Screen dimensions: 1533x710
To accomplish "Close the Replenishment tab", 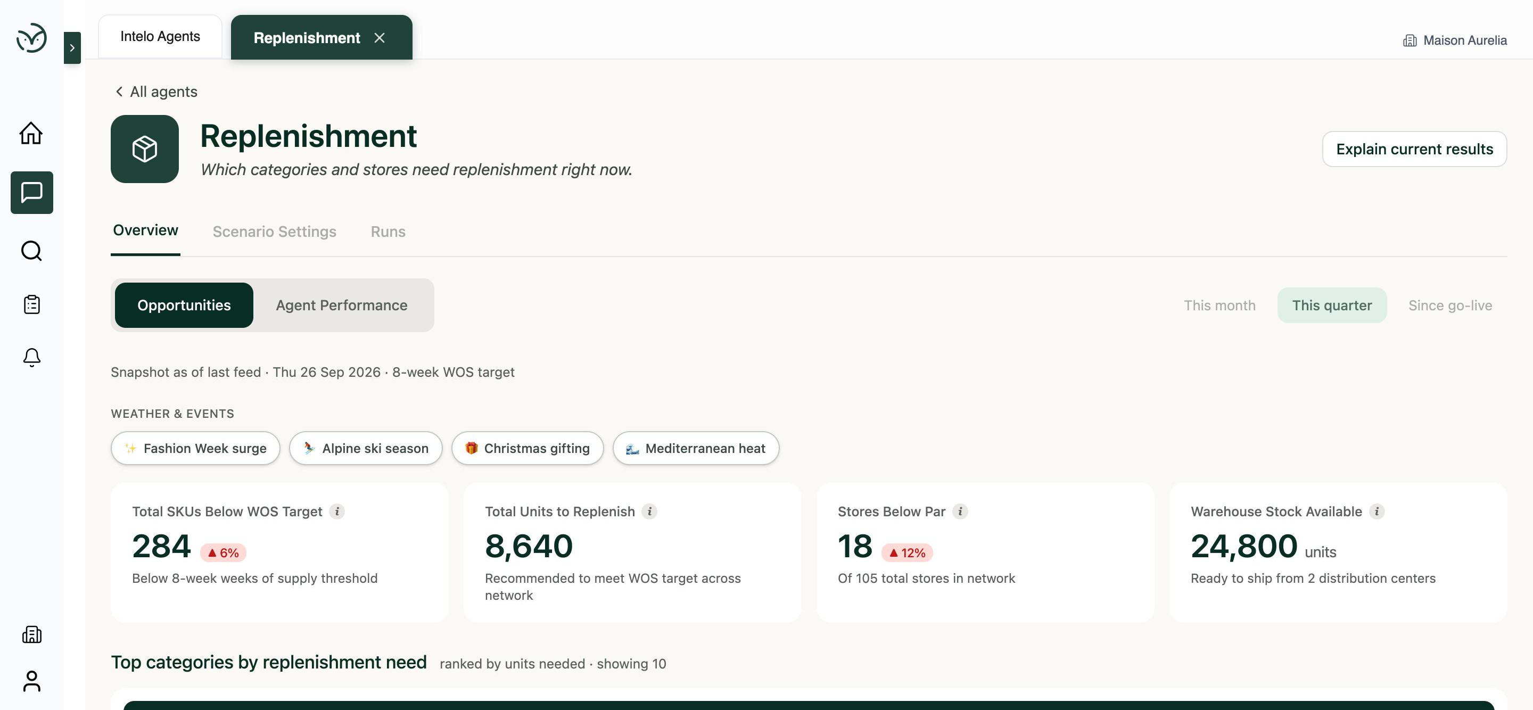I will pyautogui.click(x=380, y=38).
